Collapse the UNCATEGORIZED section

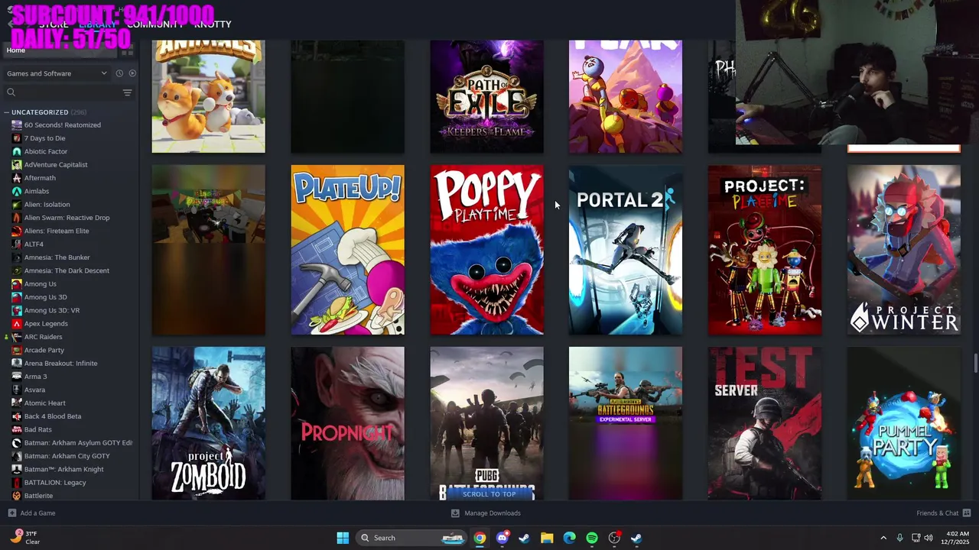pos(6,112)
